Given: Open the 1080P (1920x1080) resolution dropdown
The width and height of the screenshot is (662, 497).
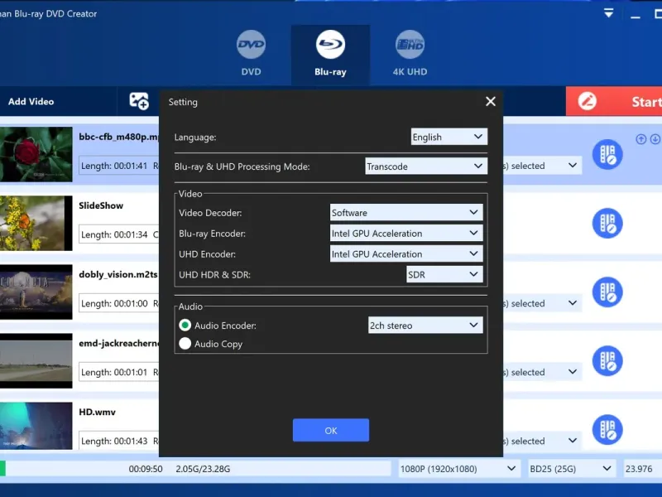Looking at the screenshot, I should (458, 469).
